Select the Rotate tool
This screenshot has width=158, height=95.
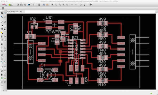5,25
